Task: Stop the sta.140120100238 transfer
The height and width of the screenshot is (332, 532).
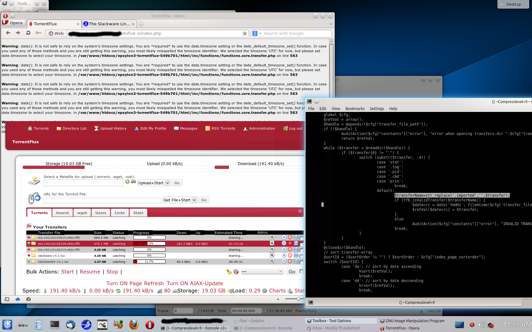Action: pos(284,243)
